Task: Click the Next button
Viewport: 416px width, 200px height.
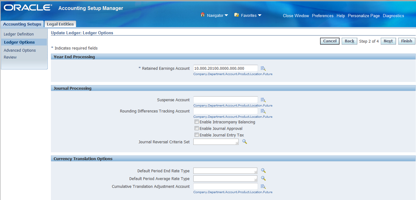Action: pos(388,41)
